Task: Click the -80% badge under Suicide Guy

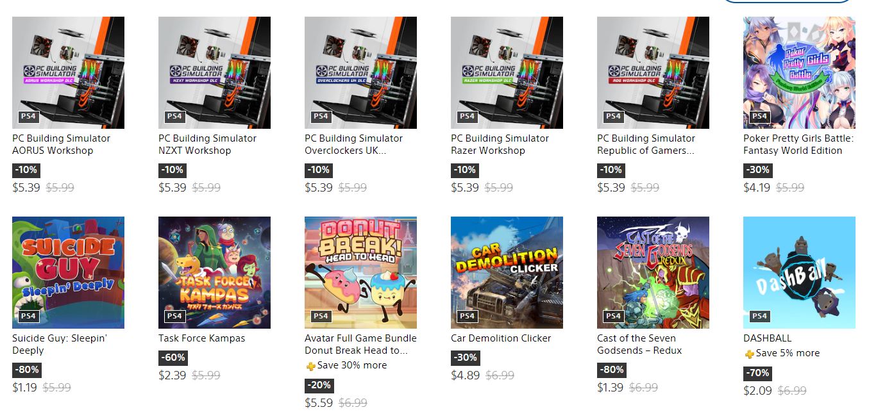Action: (26, 370)
